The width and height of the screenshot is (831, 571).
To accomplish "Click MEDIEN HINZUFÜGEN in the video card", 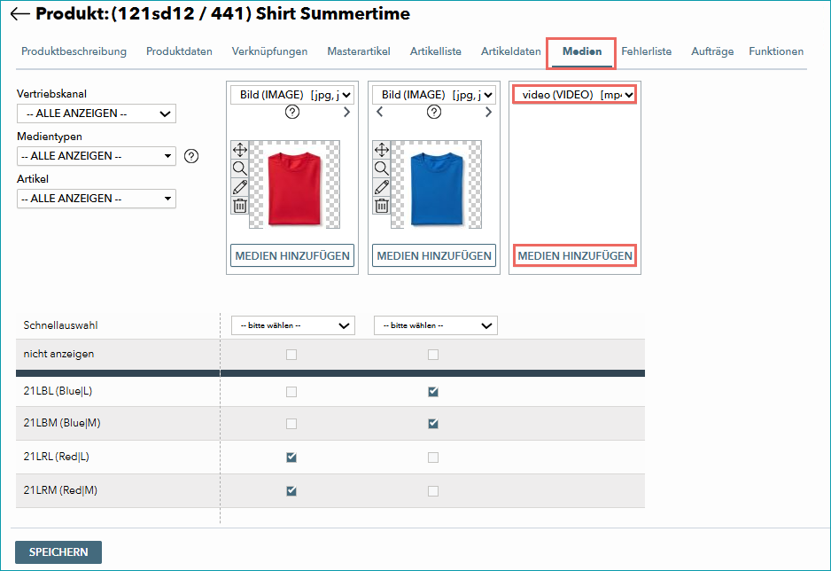I will [575, 255].
